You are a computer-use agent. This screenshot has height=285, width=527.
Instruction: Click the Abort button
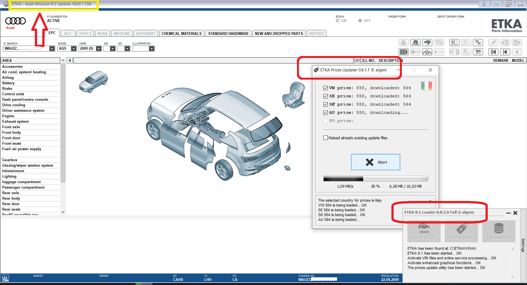click(375, 162)
